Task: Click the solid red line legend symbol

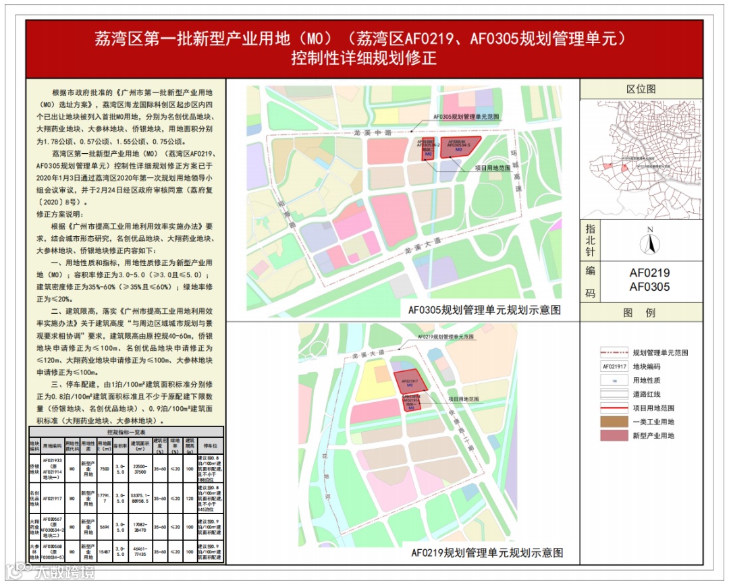Action: click(x=614, y=408)
